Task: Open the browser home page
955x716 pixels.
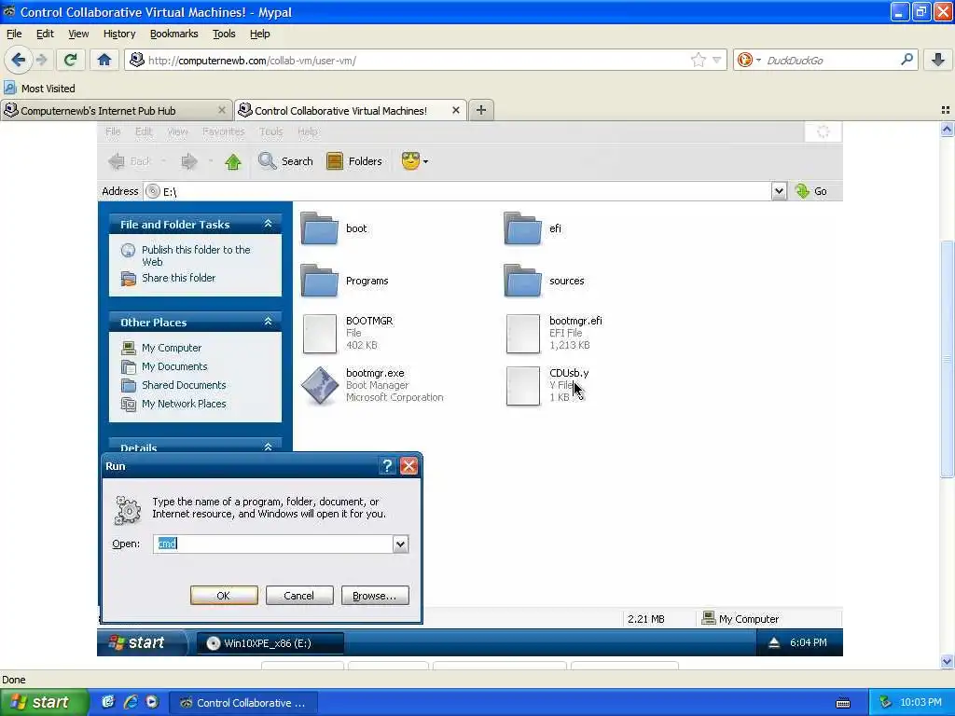Action: click(104, 60)
